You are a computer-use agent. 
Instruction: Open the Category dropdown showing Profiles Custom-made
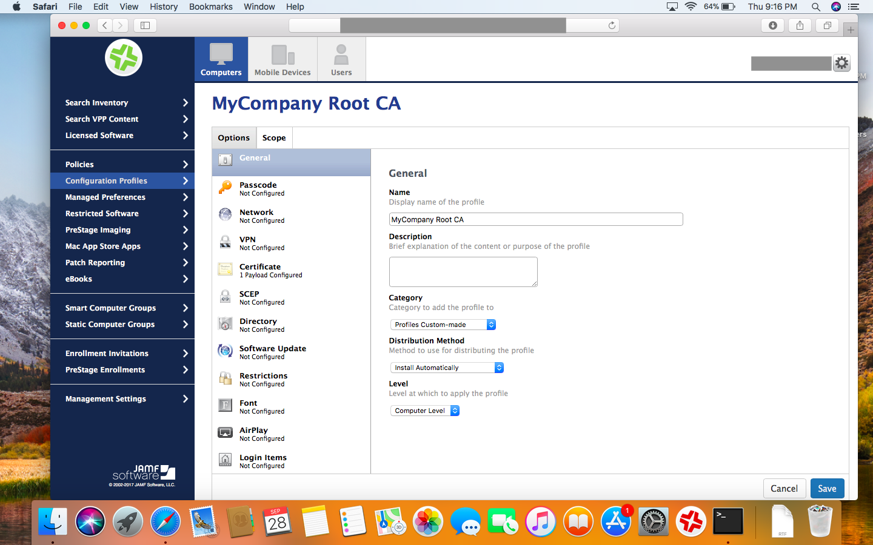coord(443,325)
